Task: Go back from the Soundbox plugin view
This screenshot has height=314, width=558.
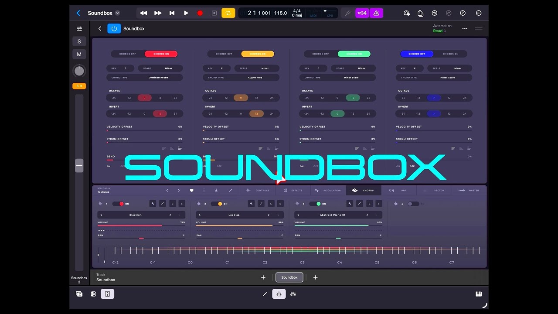Action: coord(100,28)
